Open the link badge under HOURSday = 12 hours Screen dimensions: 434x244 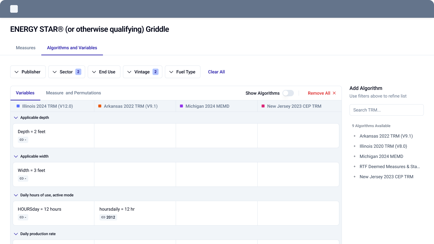coord(23,217)
